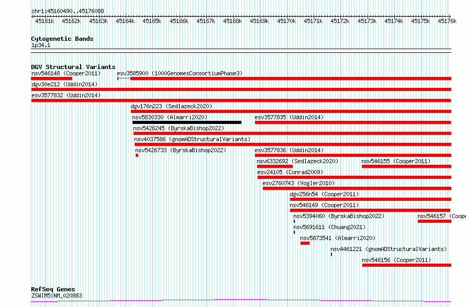Open the dgv256n54 (Cooper2011) label

coord(324,194)
